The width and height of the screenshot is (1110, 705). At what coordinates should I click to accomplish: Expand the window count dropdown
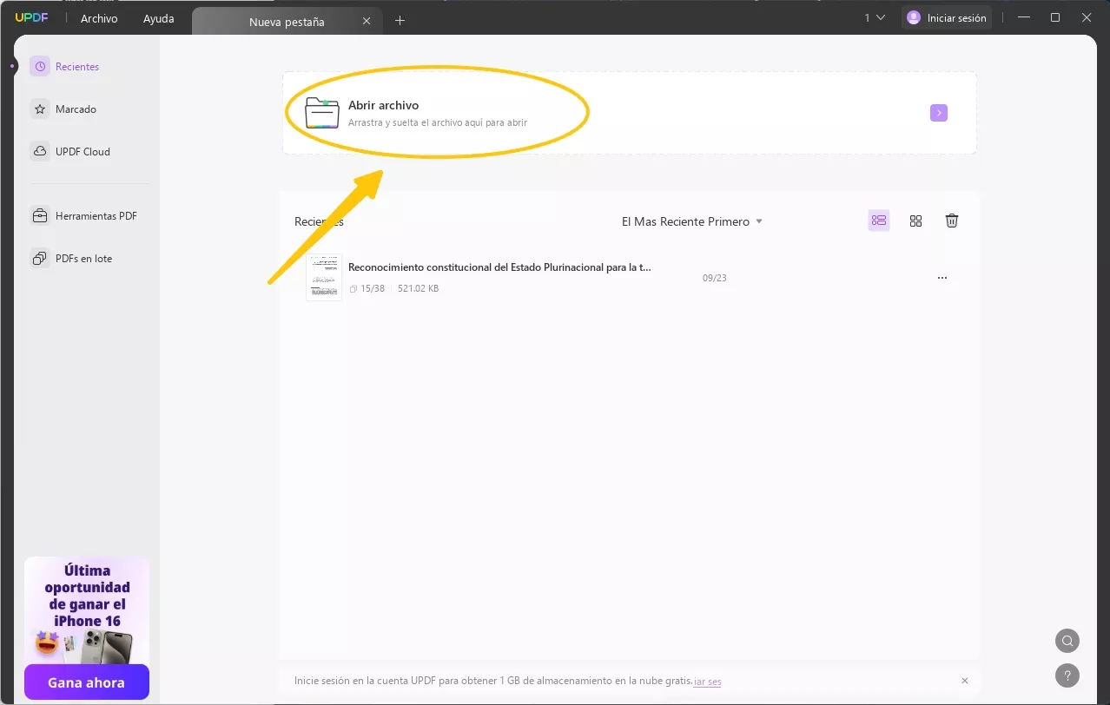pyautogui.click(x=875, y=17)
